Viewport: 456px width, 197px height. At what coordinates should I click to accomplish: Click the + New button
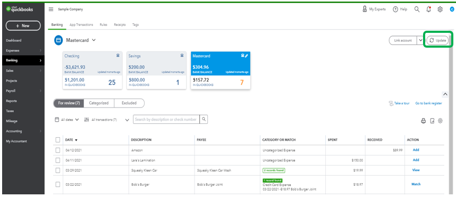23,26
